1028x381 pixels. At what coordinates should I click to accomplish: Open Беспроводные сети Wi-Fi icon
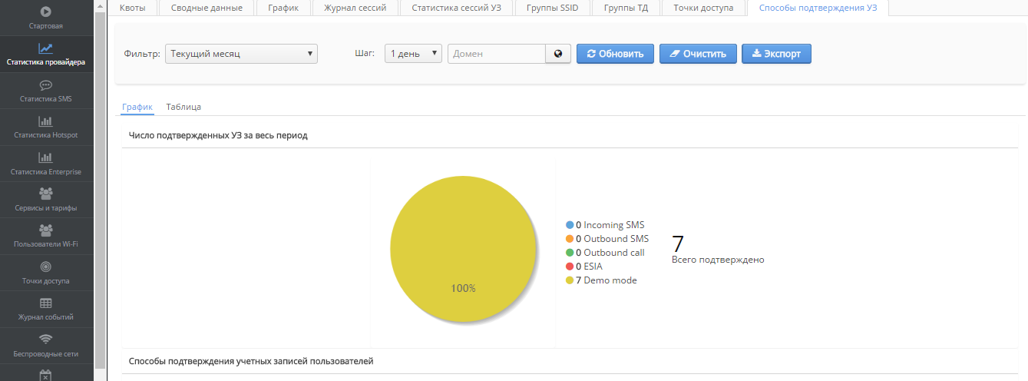point(46,340)
